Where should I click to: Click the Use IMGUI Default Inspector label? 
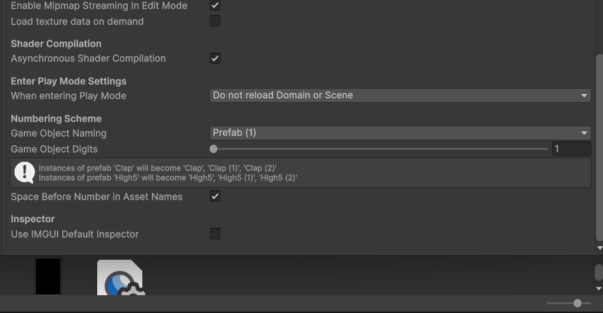(74, 234)
